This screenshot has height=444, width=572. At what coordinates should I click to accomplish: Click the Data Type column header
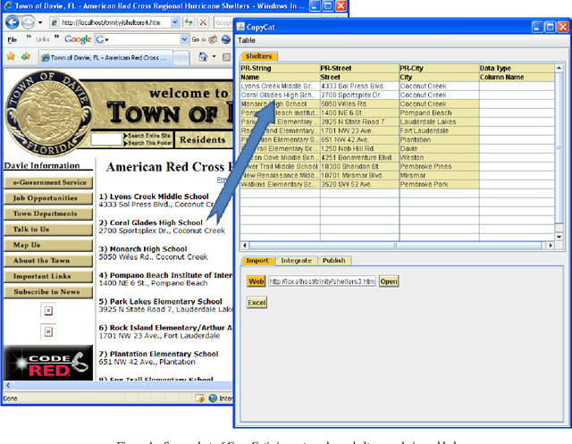click(517, 68)
